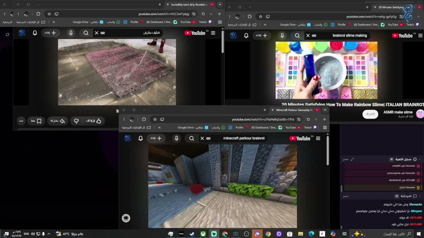Click search magnifier in Minecraft window
This screenshot has height=238, width=424.
tap(191, 139)
